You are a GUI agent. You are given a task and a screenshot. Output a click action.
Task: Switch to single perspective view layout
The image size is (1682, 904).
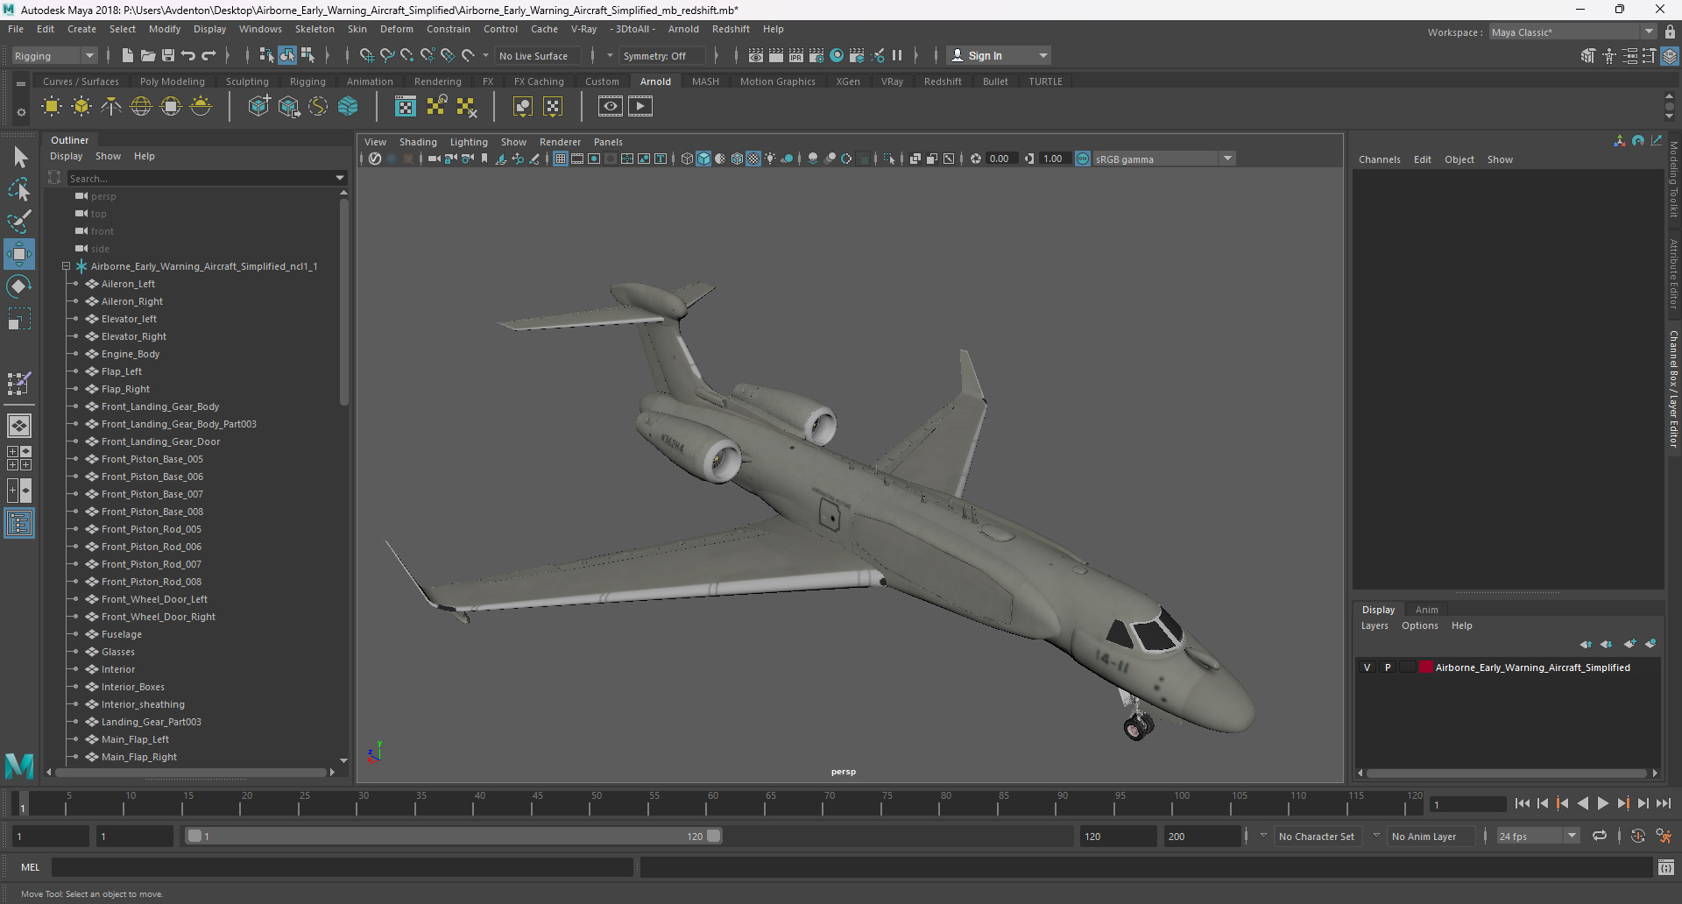click(19, 426)
